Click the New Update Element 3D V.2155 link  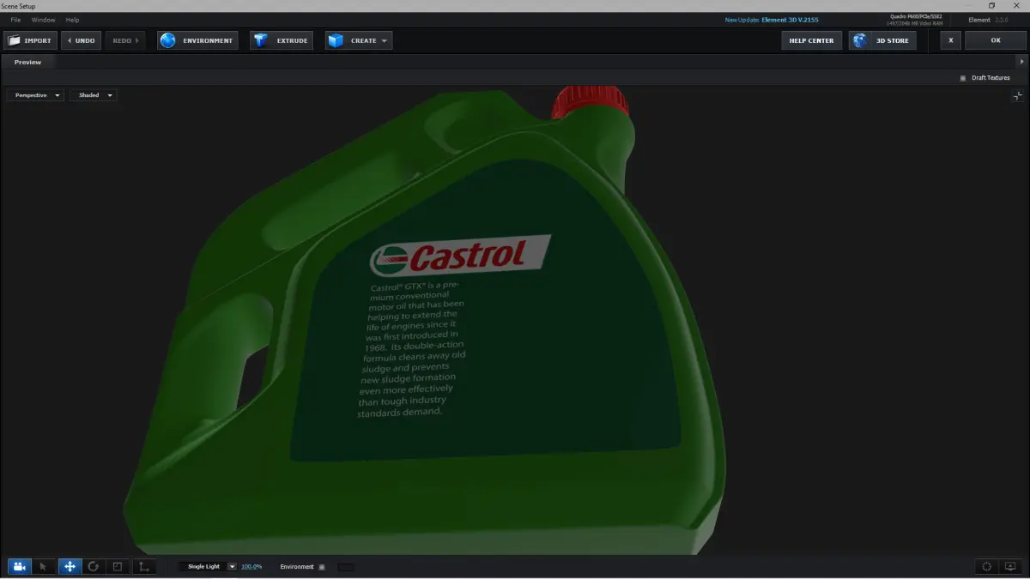[x=772, y=20]
